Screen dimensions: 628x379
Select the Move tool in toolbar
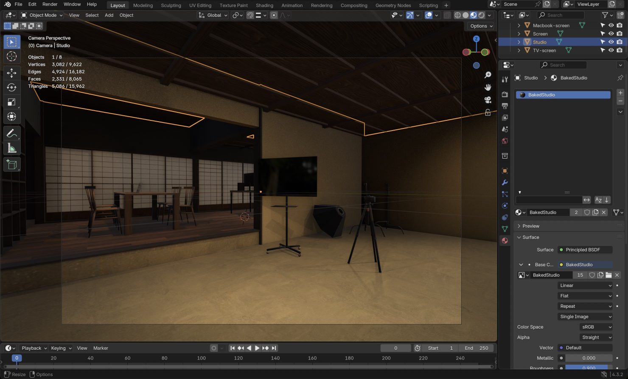coord(11,73)
